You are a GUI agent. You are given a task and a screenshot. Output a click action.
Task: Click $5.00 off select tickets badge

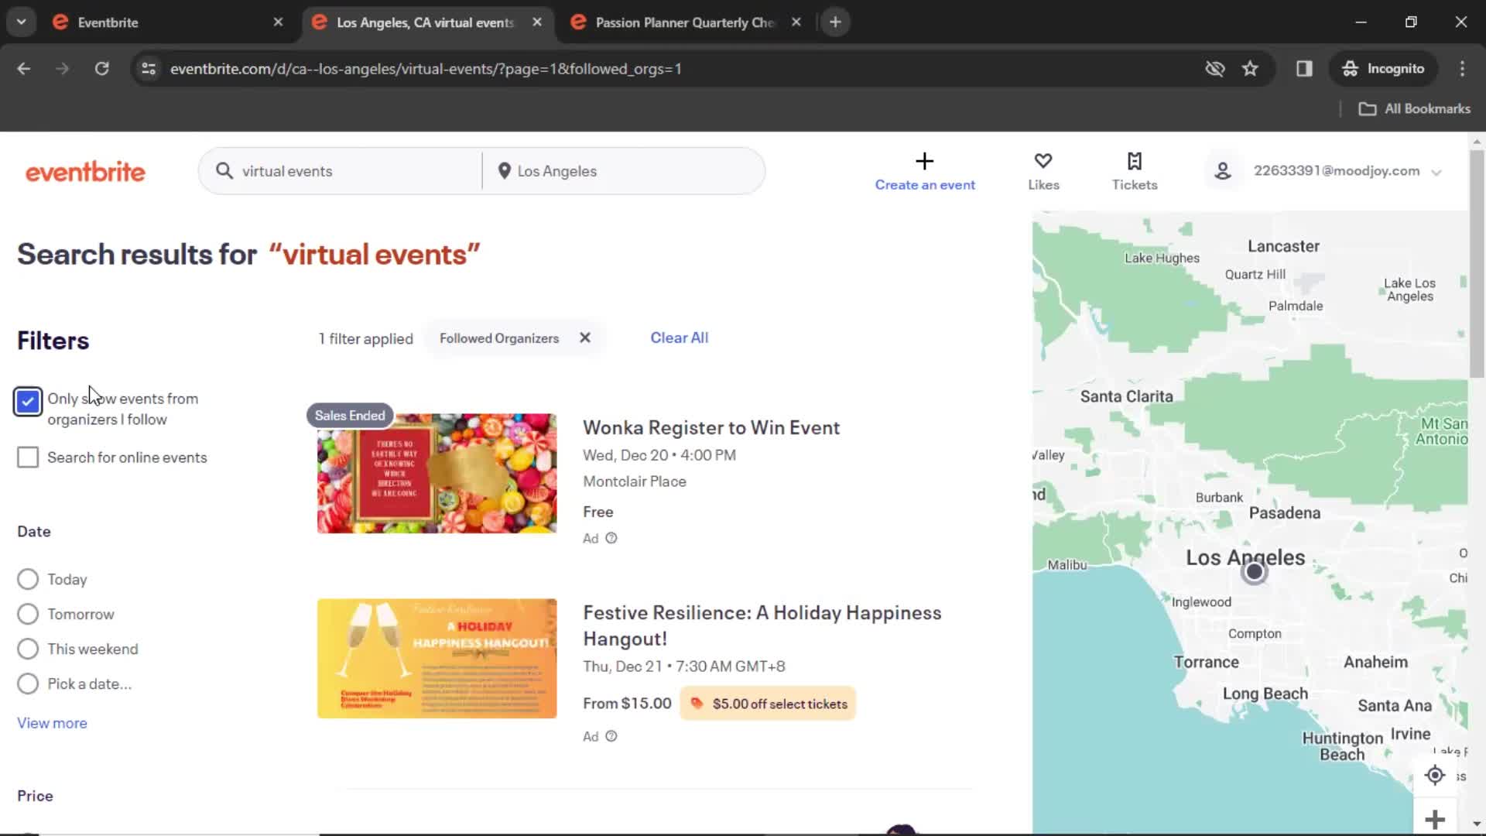pyautogui.click(x=768, y=704)
